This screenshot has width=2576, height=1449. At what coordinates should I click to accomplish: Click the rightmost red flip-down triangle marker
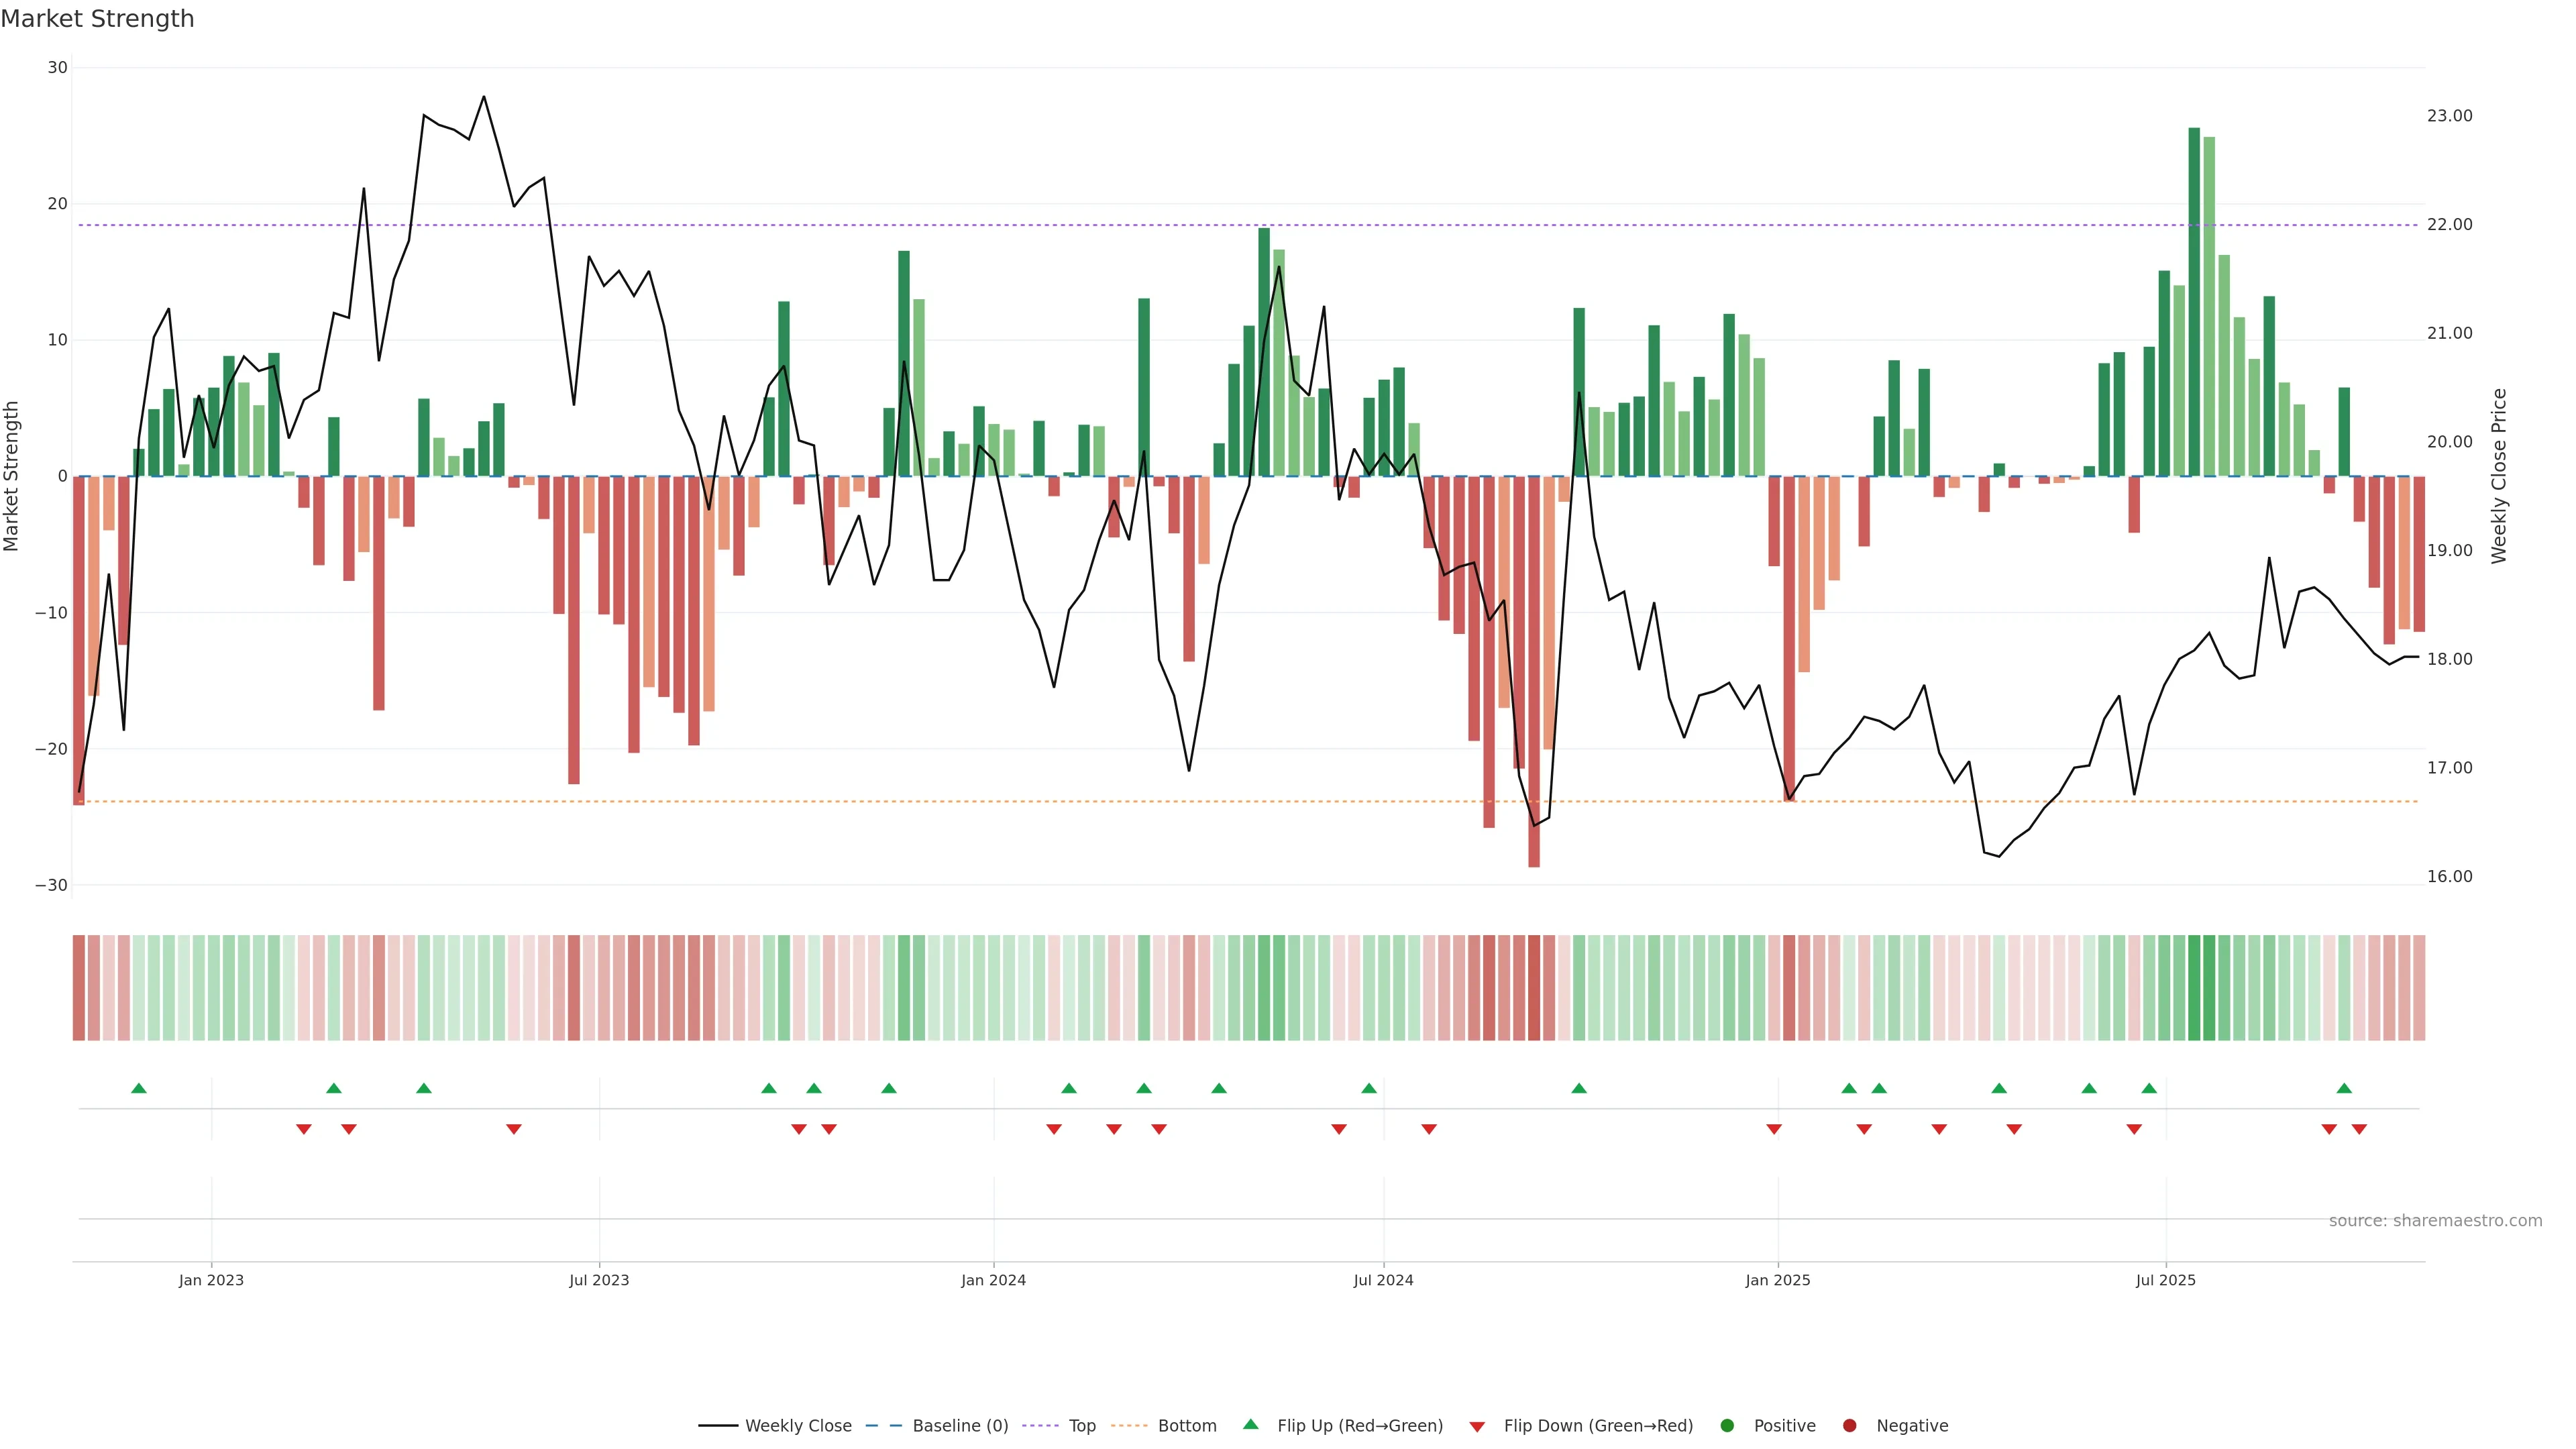(x=2359, y=1129)
